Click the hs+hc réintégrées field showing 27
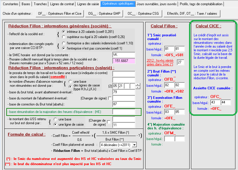Viewport: 238px width, 170px height. tap(181, 63)
